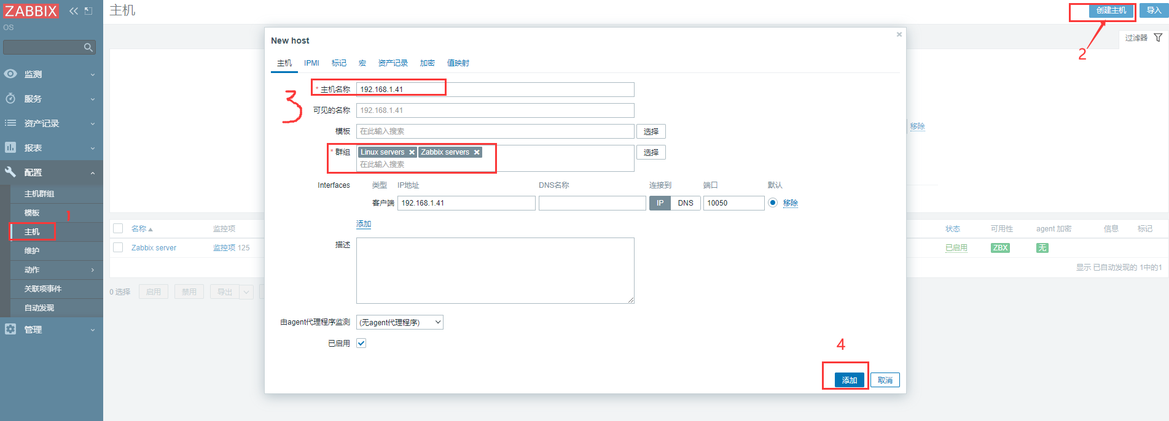Image resolution: width=1169 pixels, height=421 pixels.
Task: Check the Zabbix server row checkbox
Action: [118, 247]
